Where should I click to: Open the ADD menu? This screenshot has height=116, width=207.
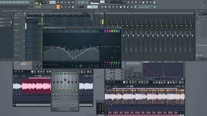tap(4, 2)
